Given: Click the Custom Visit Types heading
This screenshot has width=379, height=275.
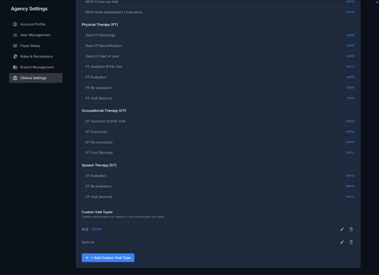Looking at the screenshot, I should point(97,212).
